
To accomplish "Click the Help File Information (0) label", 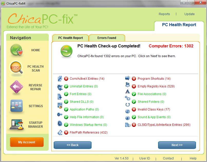I will tap(87, 117).
